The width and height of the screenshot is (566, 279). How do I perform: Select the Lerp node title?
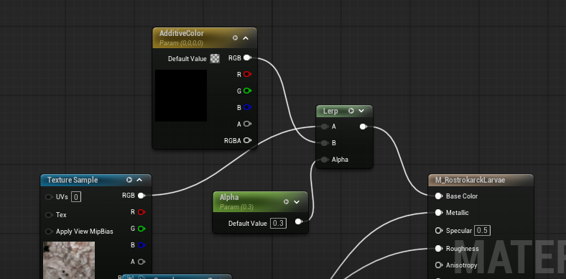coord(330,111)
